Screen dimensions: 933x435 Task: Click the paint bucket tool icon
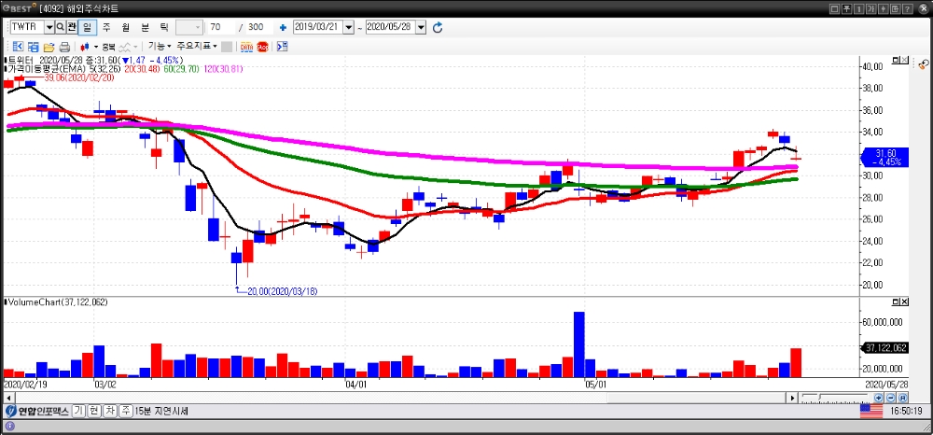pos(923,64)
